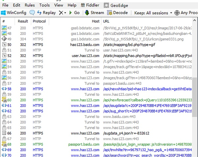This screenshot has width=198, height=157.
Task: Toggle the Decode button
Action: tap(117, 13)
